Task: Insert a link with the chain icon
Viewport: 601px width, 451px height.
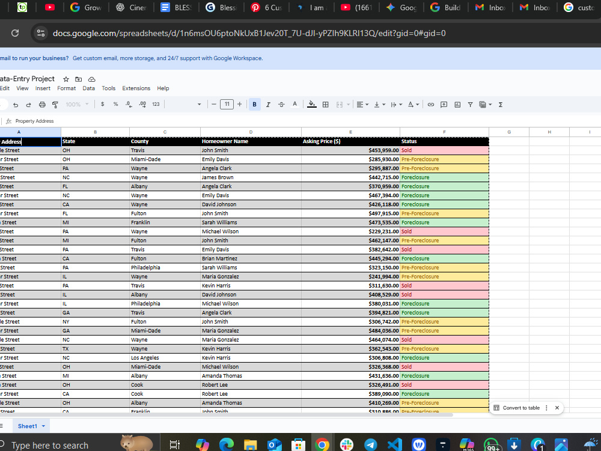Action: click(431, 104)
